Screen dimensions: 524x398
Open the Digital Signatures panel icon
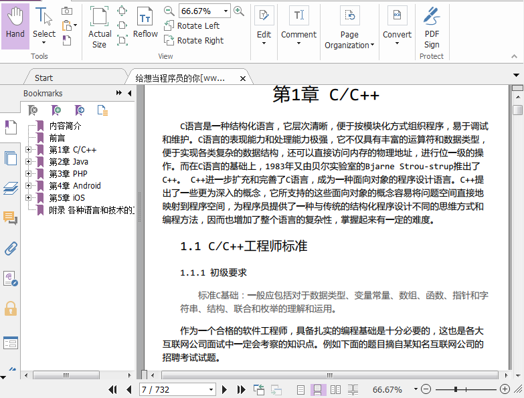click(x=10, y=279)
